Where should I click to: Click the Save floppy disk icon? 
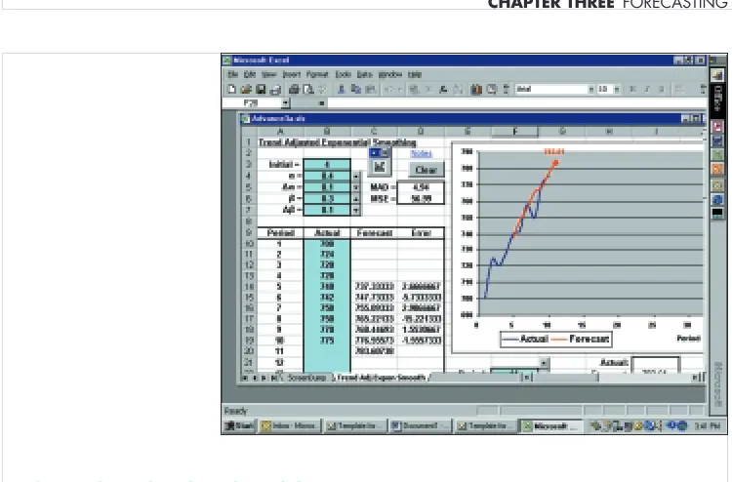click(x=261, y=89)
